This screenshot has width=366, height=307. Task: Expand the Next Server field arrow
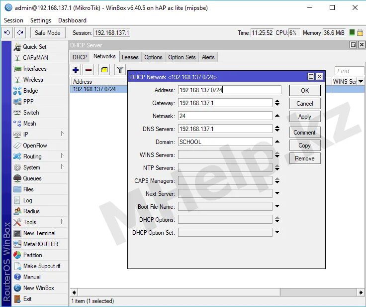click(277, 193)
